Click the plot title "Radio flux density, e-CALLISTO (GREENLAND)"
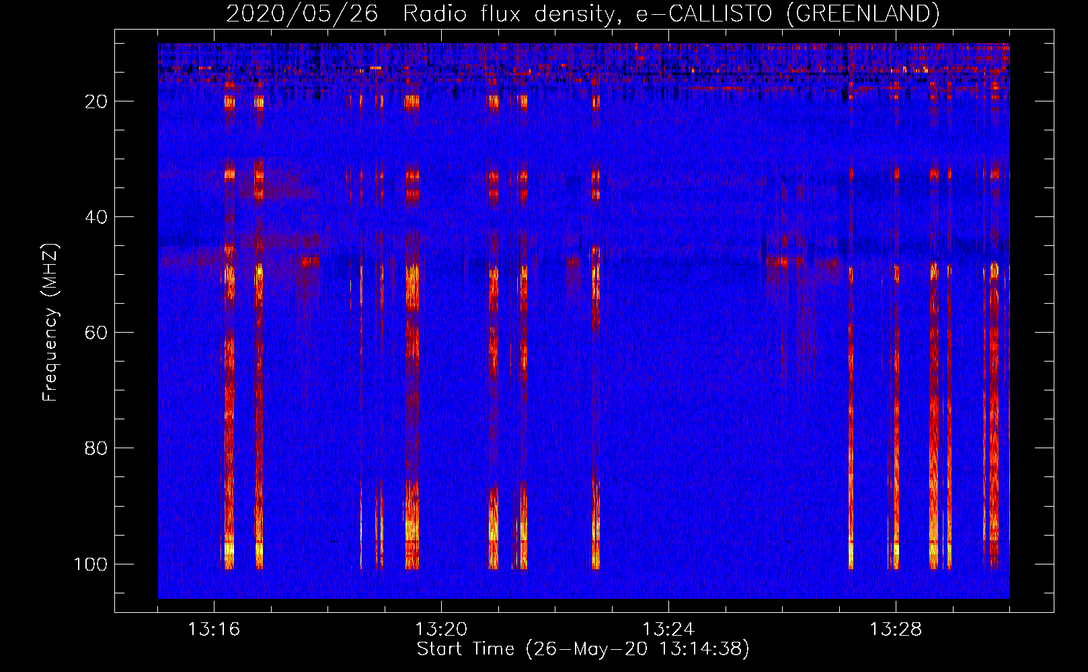The height and width of the screenshot is (672, 1088). point(671,13)
